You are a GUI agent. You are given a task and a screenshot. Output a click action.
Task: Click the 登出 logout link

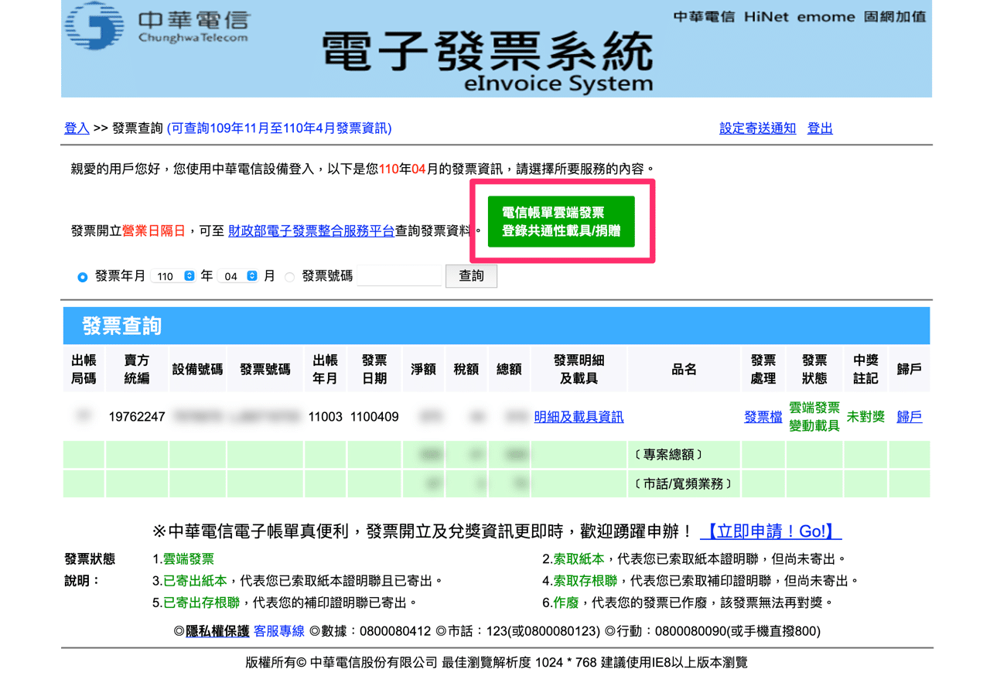coord(820,128)
